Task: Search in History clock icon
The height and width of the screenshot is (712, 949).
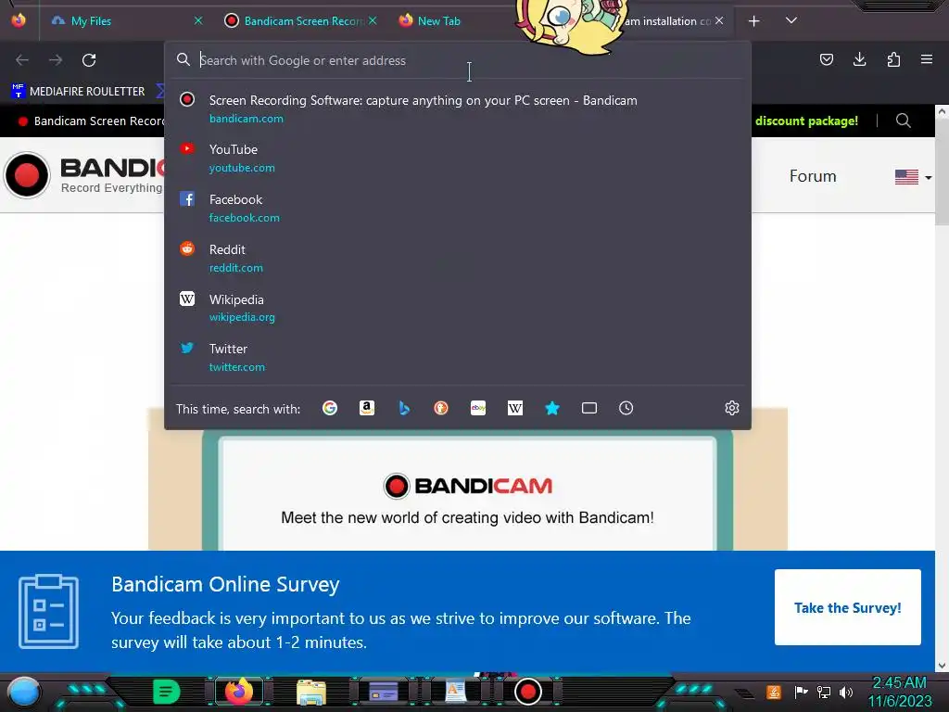Action: (626, 408)
